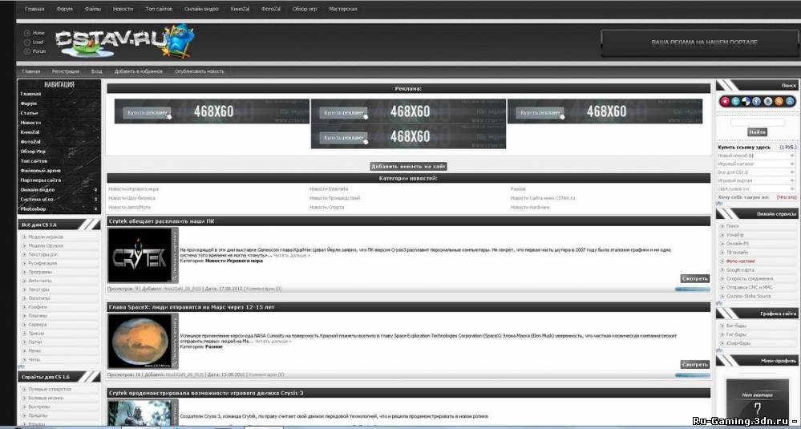The width and height of the screenshot is (801, 429).
Task: Click the bullet icon beside Модели игроков
Action: tap(23, 237)
